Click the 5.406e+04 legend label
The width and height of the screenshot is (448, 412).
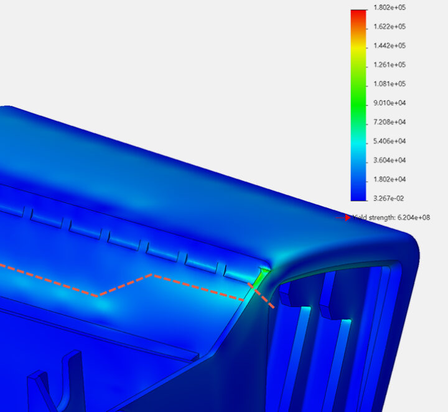click(388, 141)
